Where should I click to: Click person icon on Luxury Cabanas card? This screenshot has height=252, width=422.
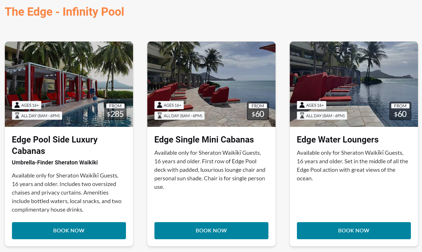[x=17, y=105]
